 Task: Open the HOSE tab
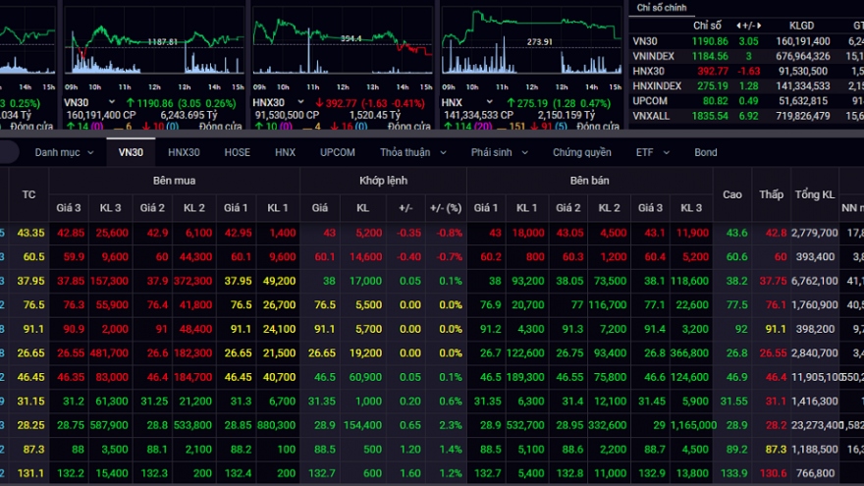coord(237,152)
